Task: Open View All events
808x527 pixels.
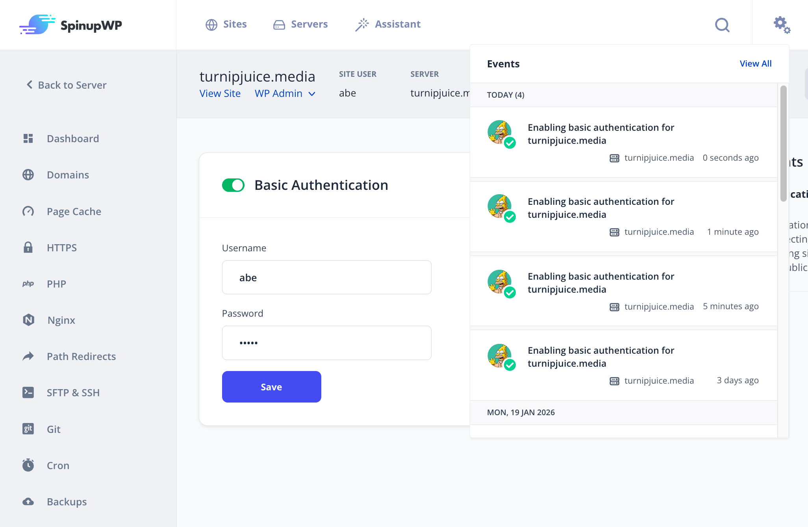Action: [x=755, y=63]
